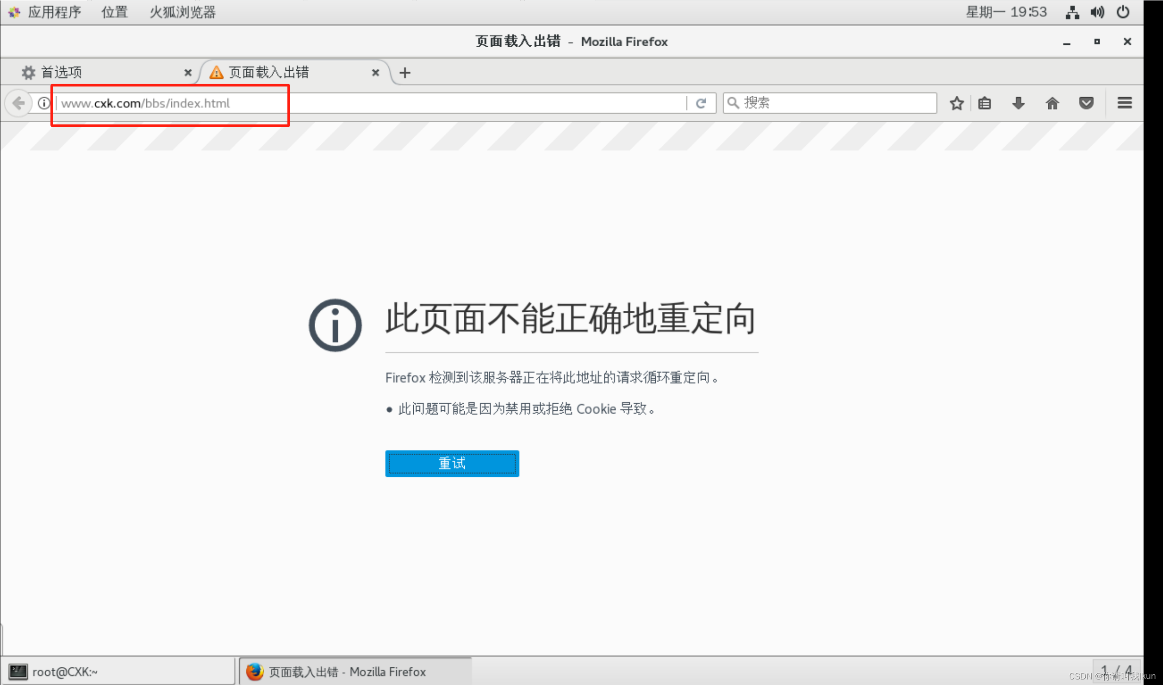
Task: Open the power/session menu in top bar
Action: click(x=1123, y=12)
